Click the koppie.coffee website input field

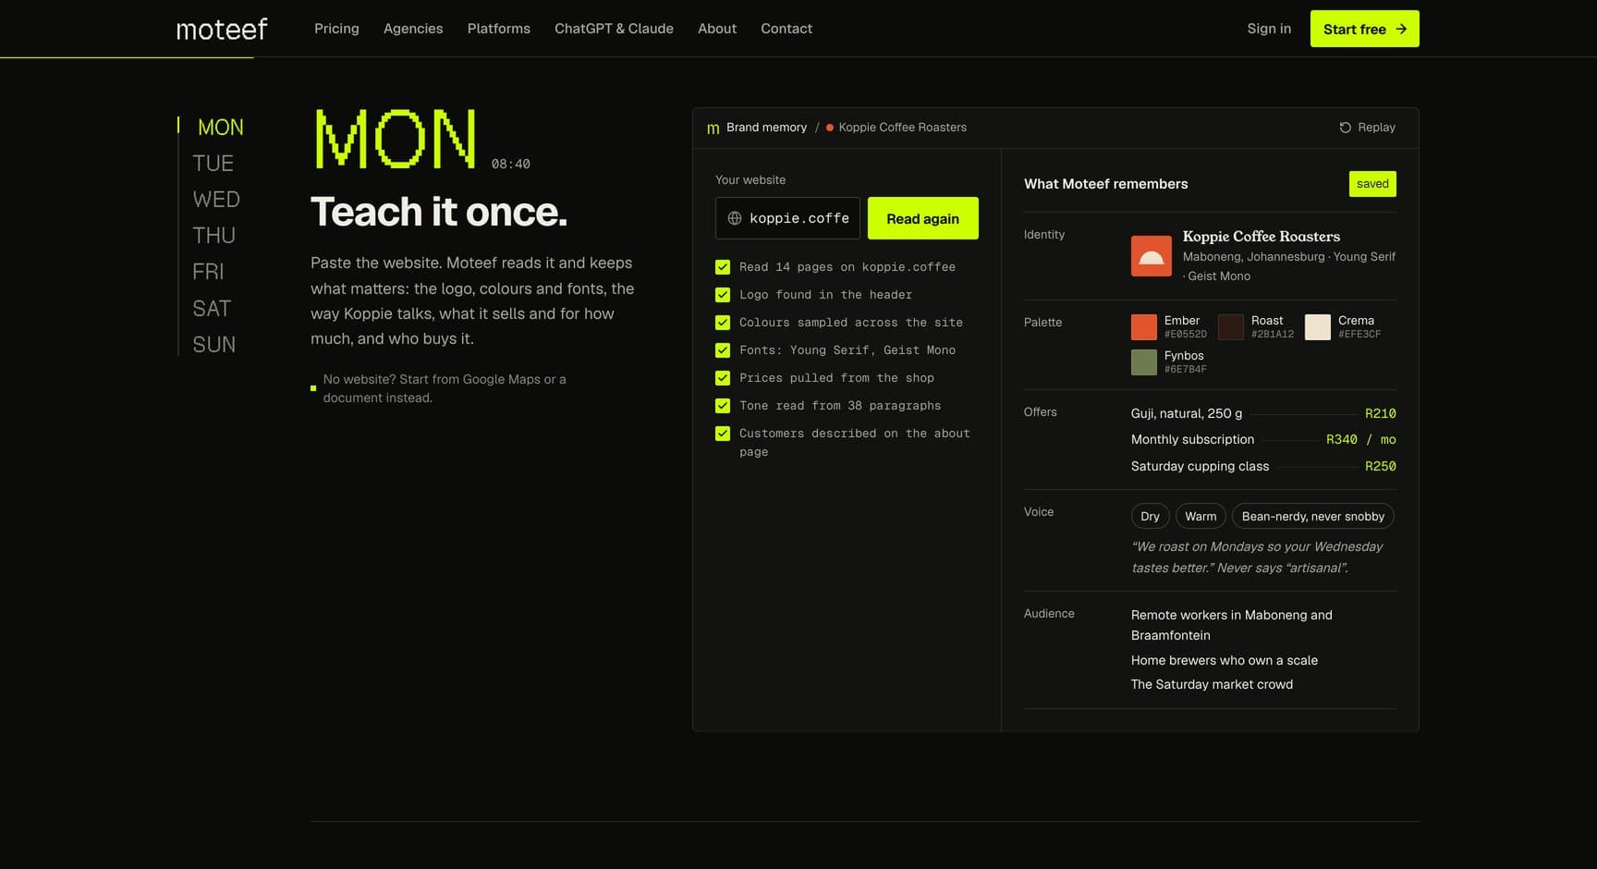787,218
